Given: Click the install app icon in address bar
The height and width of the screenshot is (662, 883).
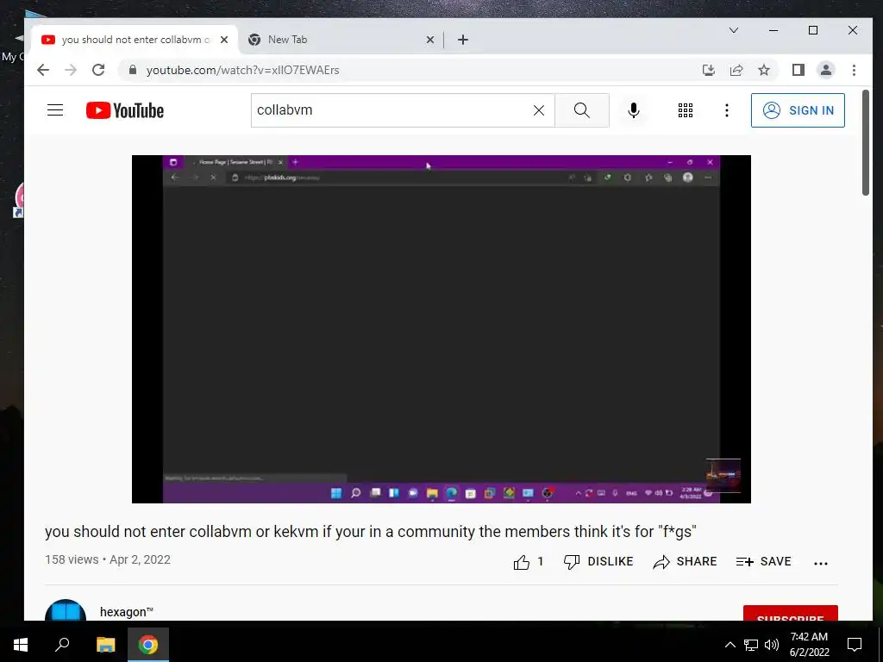Looking at the screenshot, I should [x=709, y=70].
